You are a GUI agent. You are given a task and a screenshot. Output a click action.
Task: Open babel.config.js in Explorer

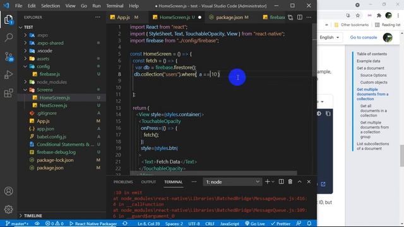pos(51,137)
